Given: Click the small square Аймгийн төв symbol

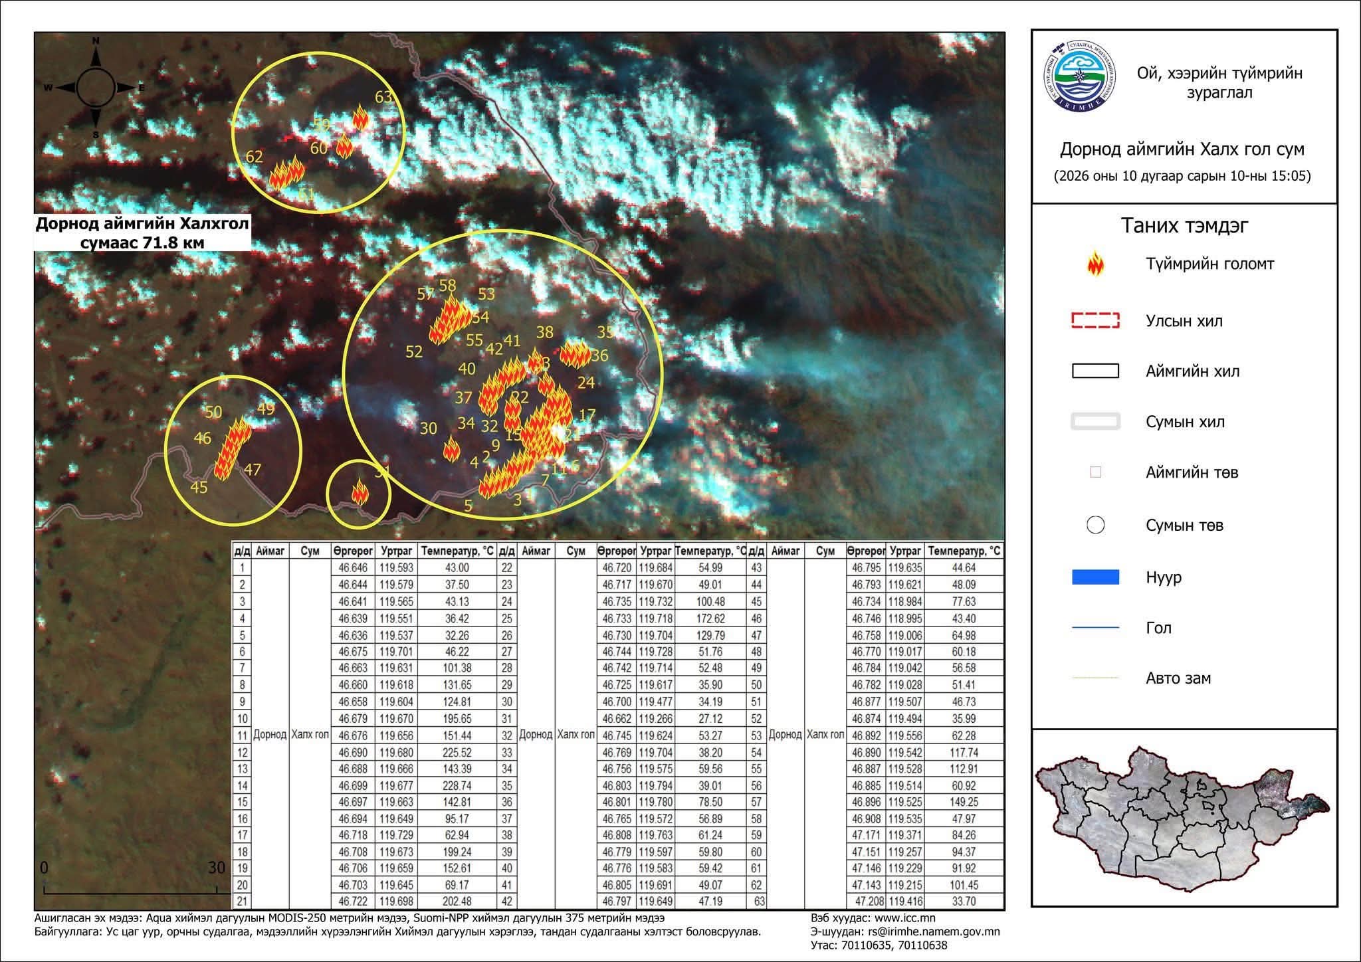Looking at the screenshot, I should (x=1096, y=472).
